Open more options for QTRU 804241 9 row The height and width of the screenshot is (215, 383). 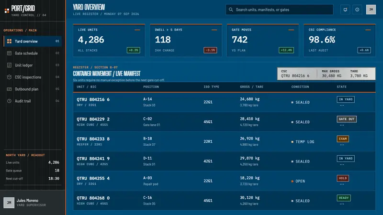(x=342, y=165)
